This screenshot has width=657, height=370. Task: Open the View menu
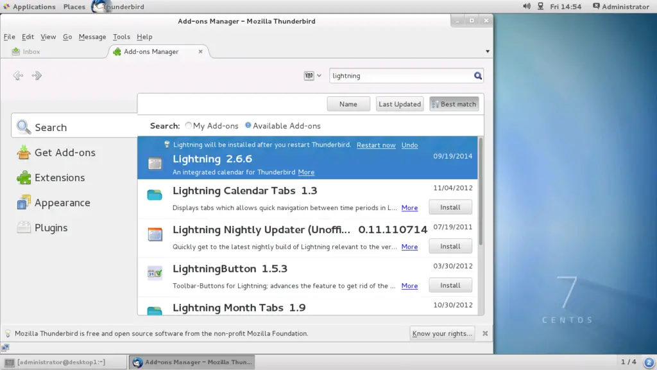[x=48, y=37]
